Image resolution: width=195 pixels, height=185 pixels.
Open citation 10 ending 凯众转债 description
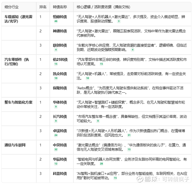pyautogui.click(x=87, y=78)
